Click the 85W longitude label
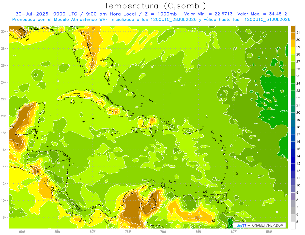This screenshot has width=305, height=235. [x=57, y=232]
